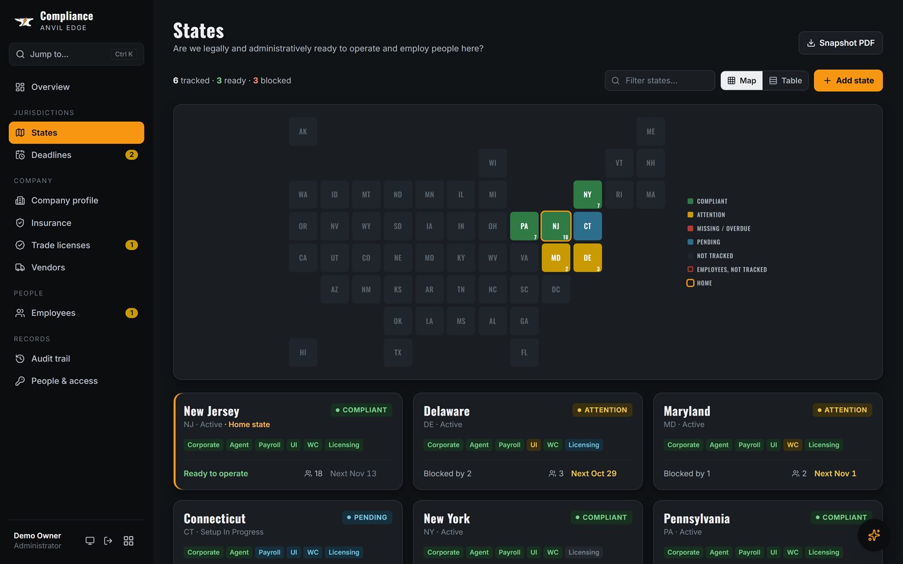Image resolution: width=903 pixels, height=564 pixels.
Task: Click the red Missing / Overdue legend swatch
Action: coord(690,228)
